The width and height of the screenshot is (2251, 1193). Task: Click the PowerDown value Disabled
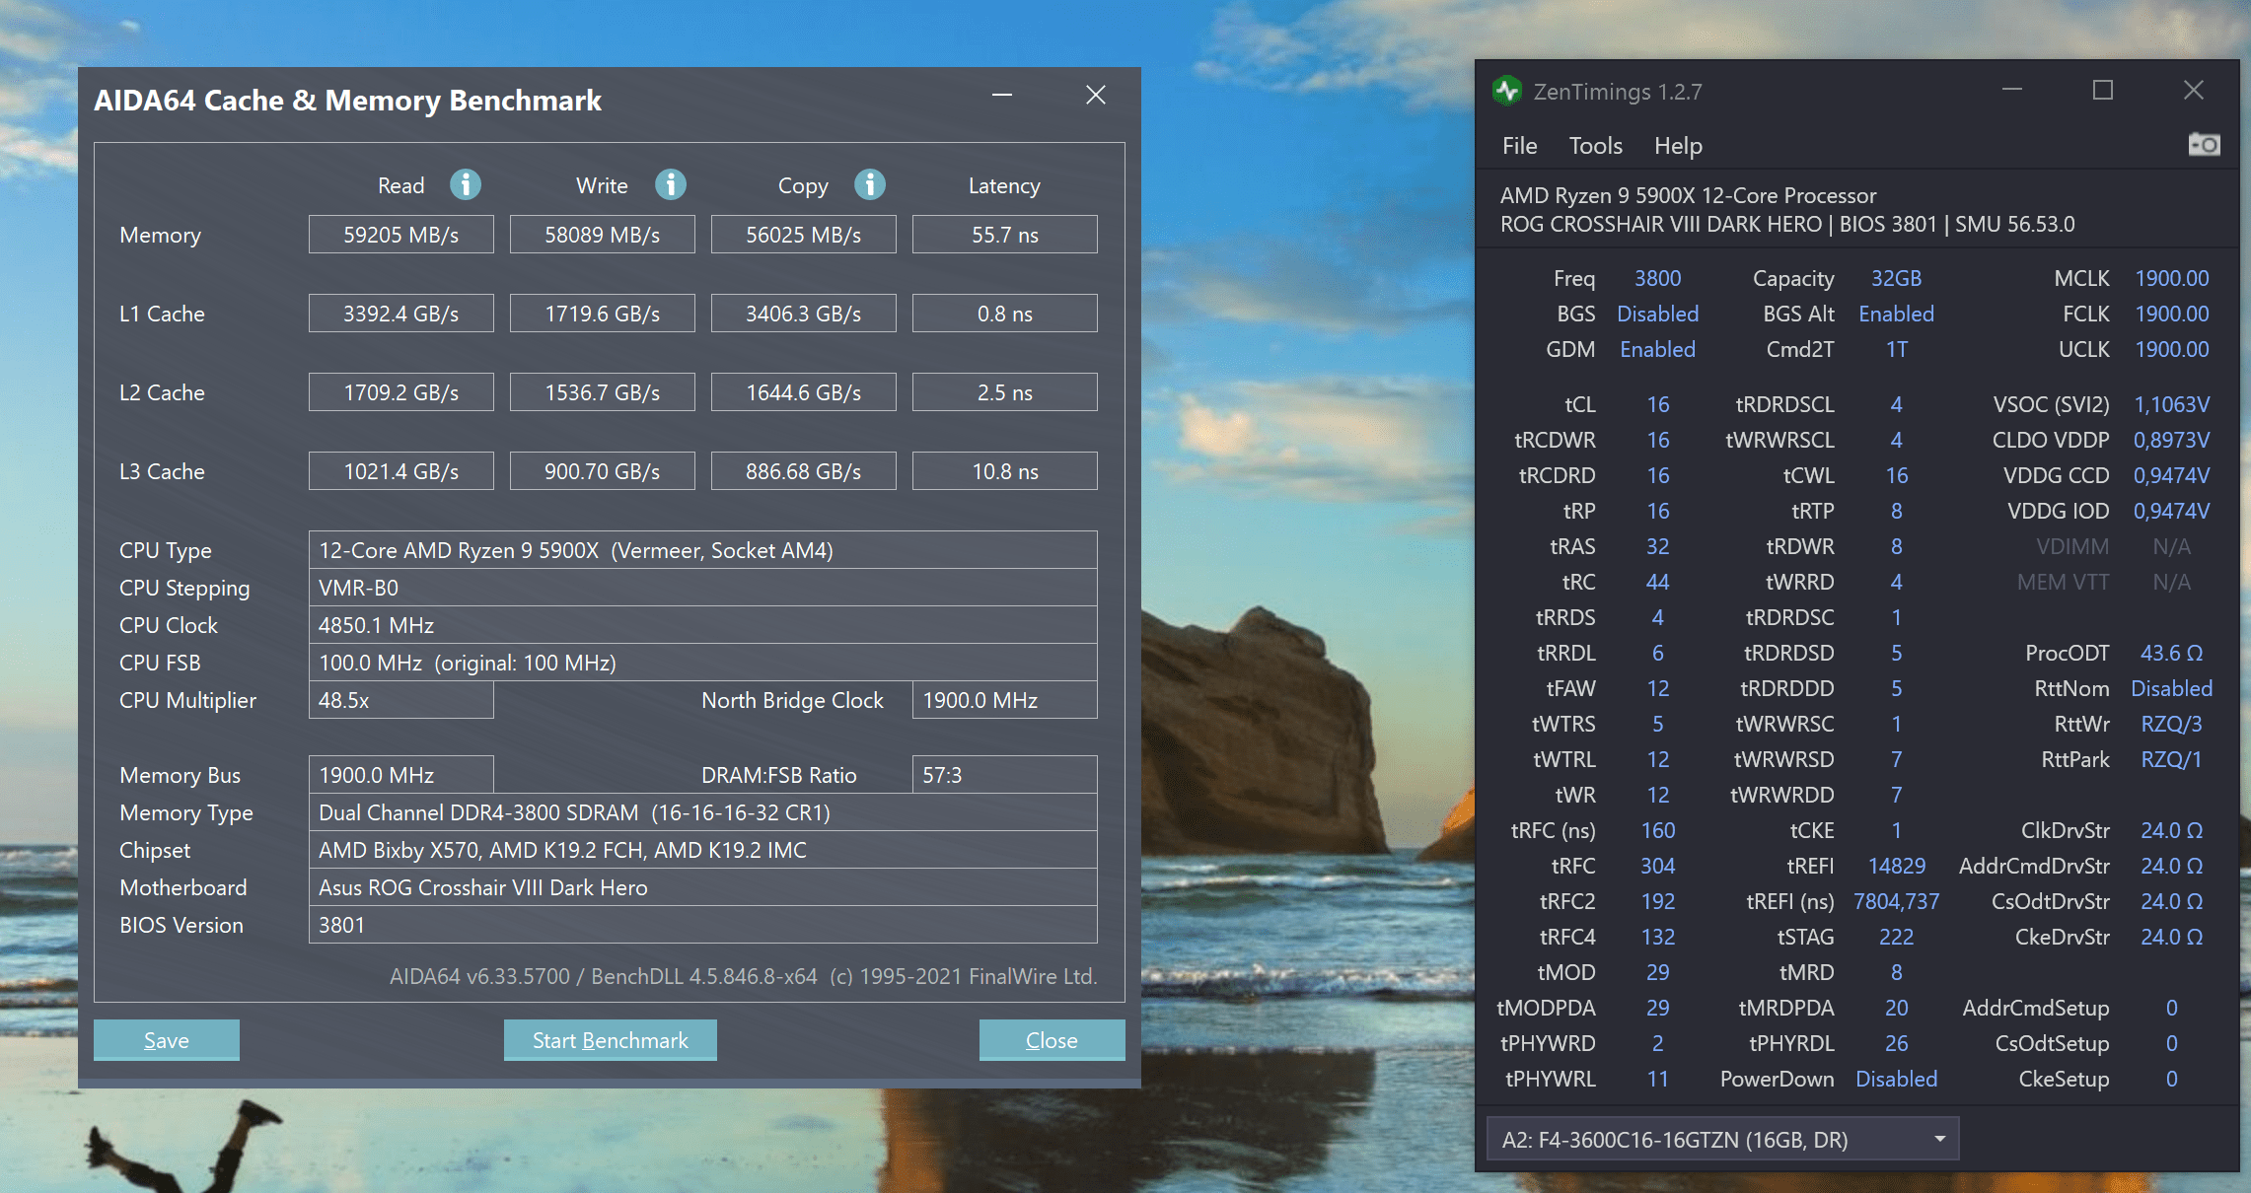click(1896, 1079)
